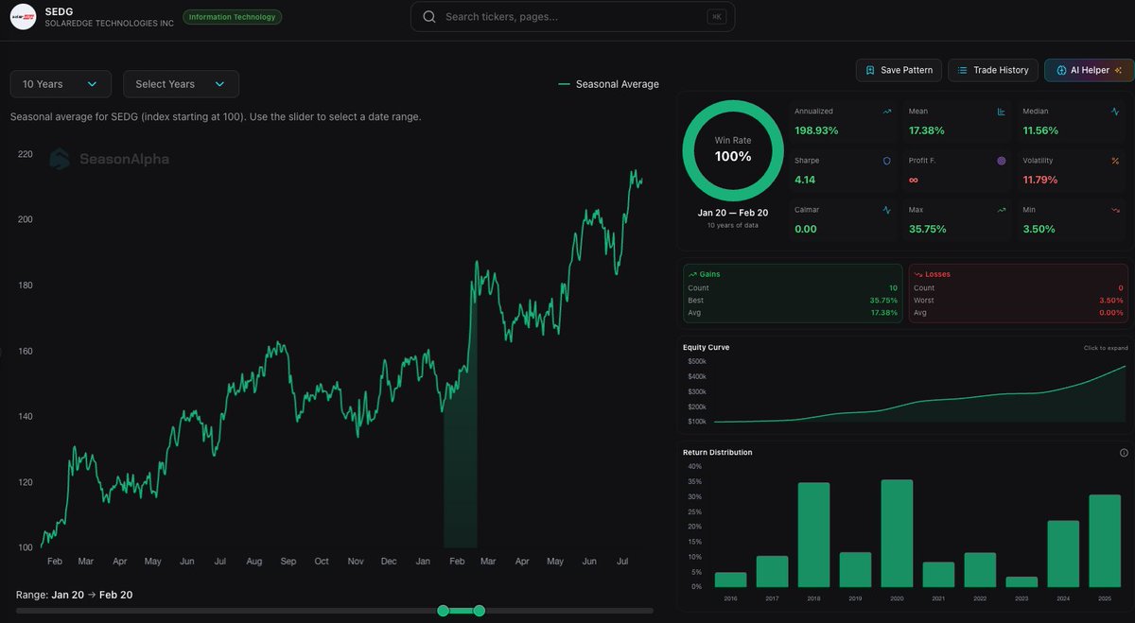Click the 2024 bar in Return Distribution

1063,554
